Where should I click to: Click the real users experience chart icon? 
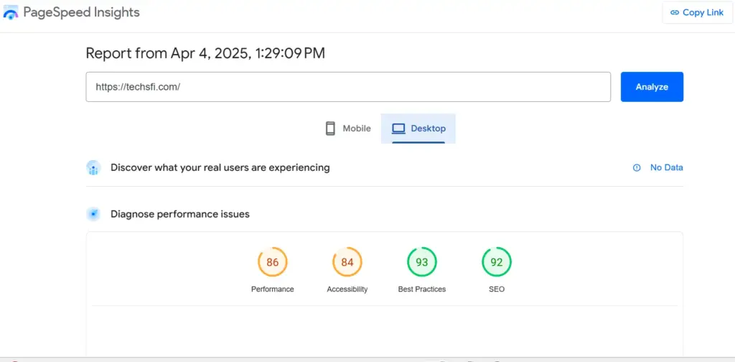pos(94,167)
